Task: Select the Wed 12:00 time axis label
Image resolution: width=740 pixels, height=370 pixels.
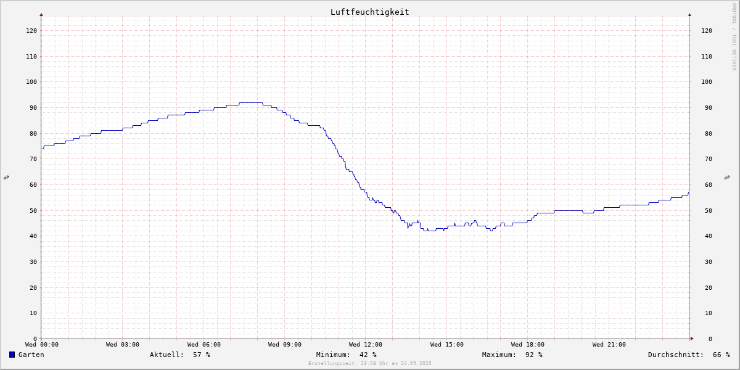Action: [366, 345]
